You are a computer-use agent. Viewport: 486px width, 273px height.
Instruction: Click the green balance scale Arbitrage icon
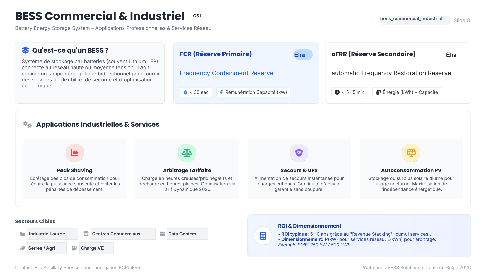(x=187, y=153)
